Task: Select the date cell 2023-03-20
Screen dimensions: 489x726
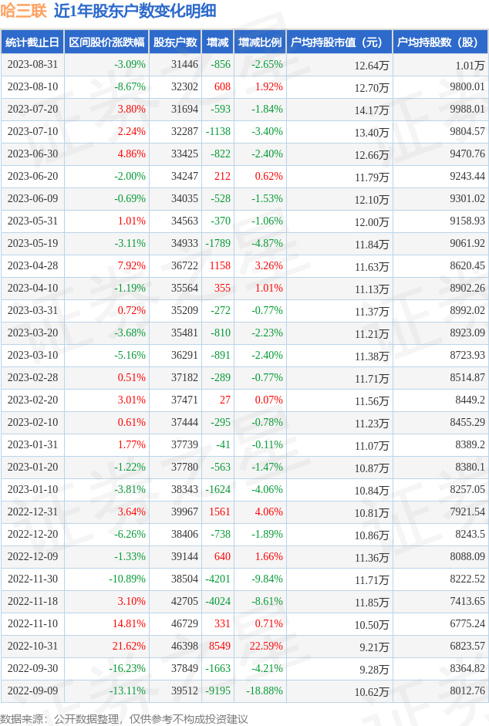Action: (32, 333)
